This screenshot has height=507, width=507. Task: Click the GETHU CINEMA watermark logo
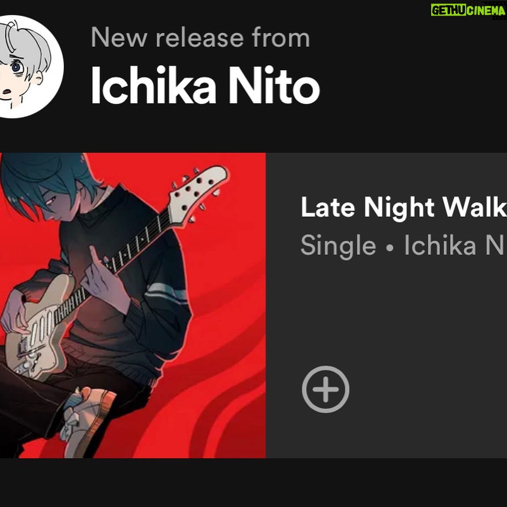468,10
